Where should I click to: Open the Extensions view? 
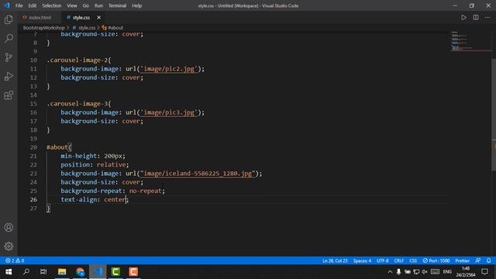pyautogui.click(x=9, y=95)
